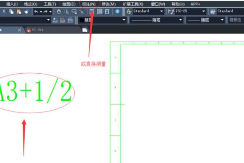Open the 修改(M) menu
This screenshot has width=244, height=163.
point(109,4)
